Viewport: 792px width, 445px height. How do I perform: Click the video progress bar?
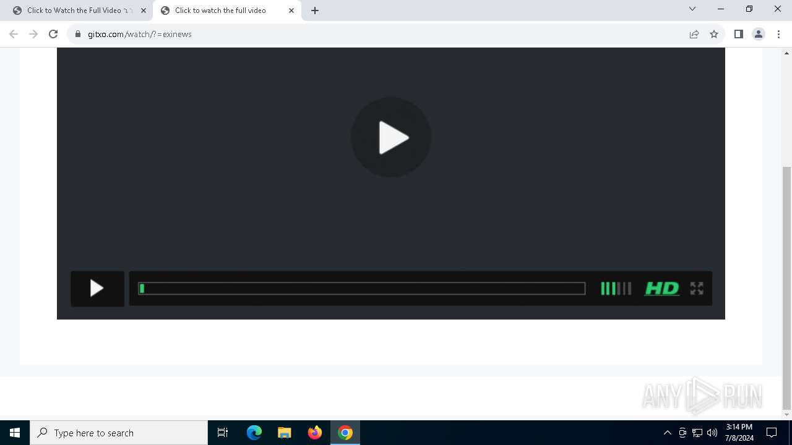coord(362,289)
